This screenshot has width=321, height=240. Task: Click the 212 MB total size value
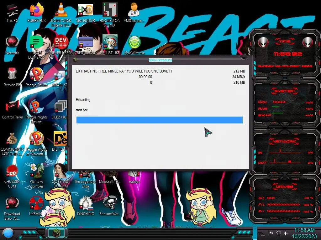pos(239,71)
